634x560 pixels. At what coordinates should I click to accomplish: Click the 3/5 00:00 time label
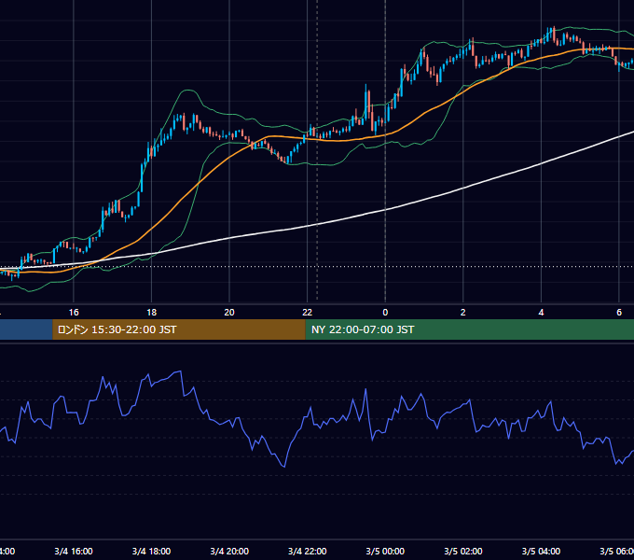(x=385, y=551)
